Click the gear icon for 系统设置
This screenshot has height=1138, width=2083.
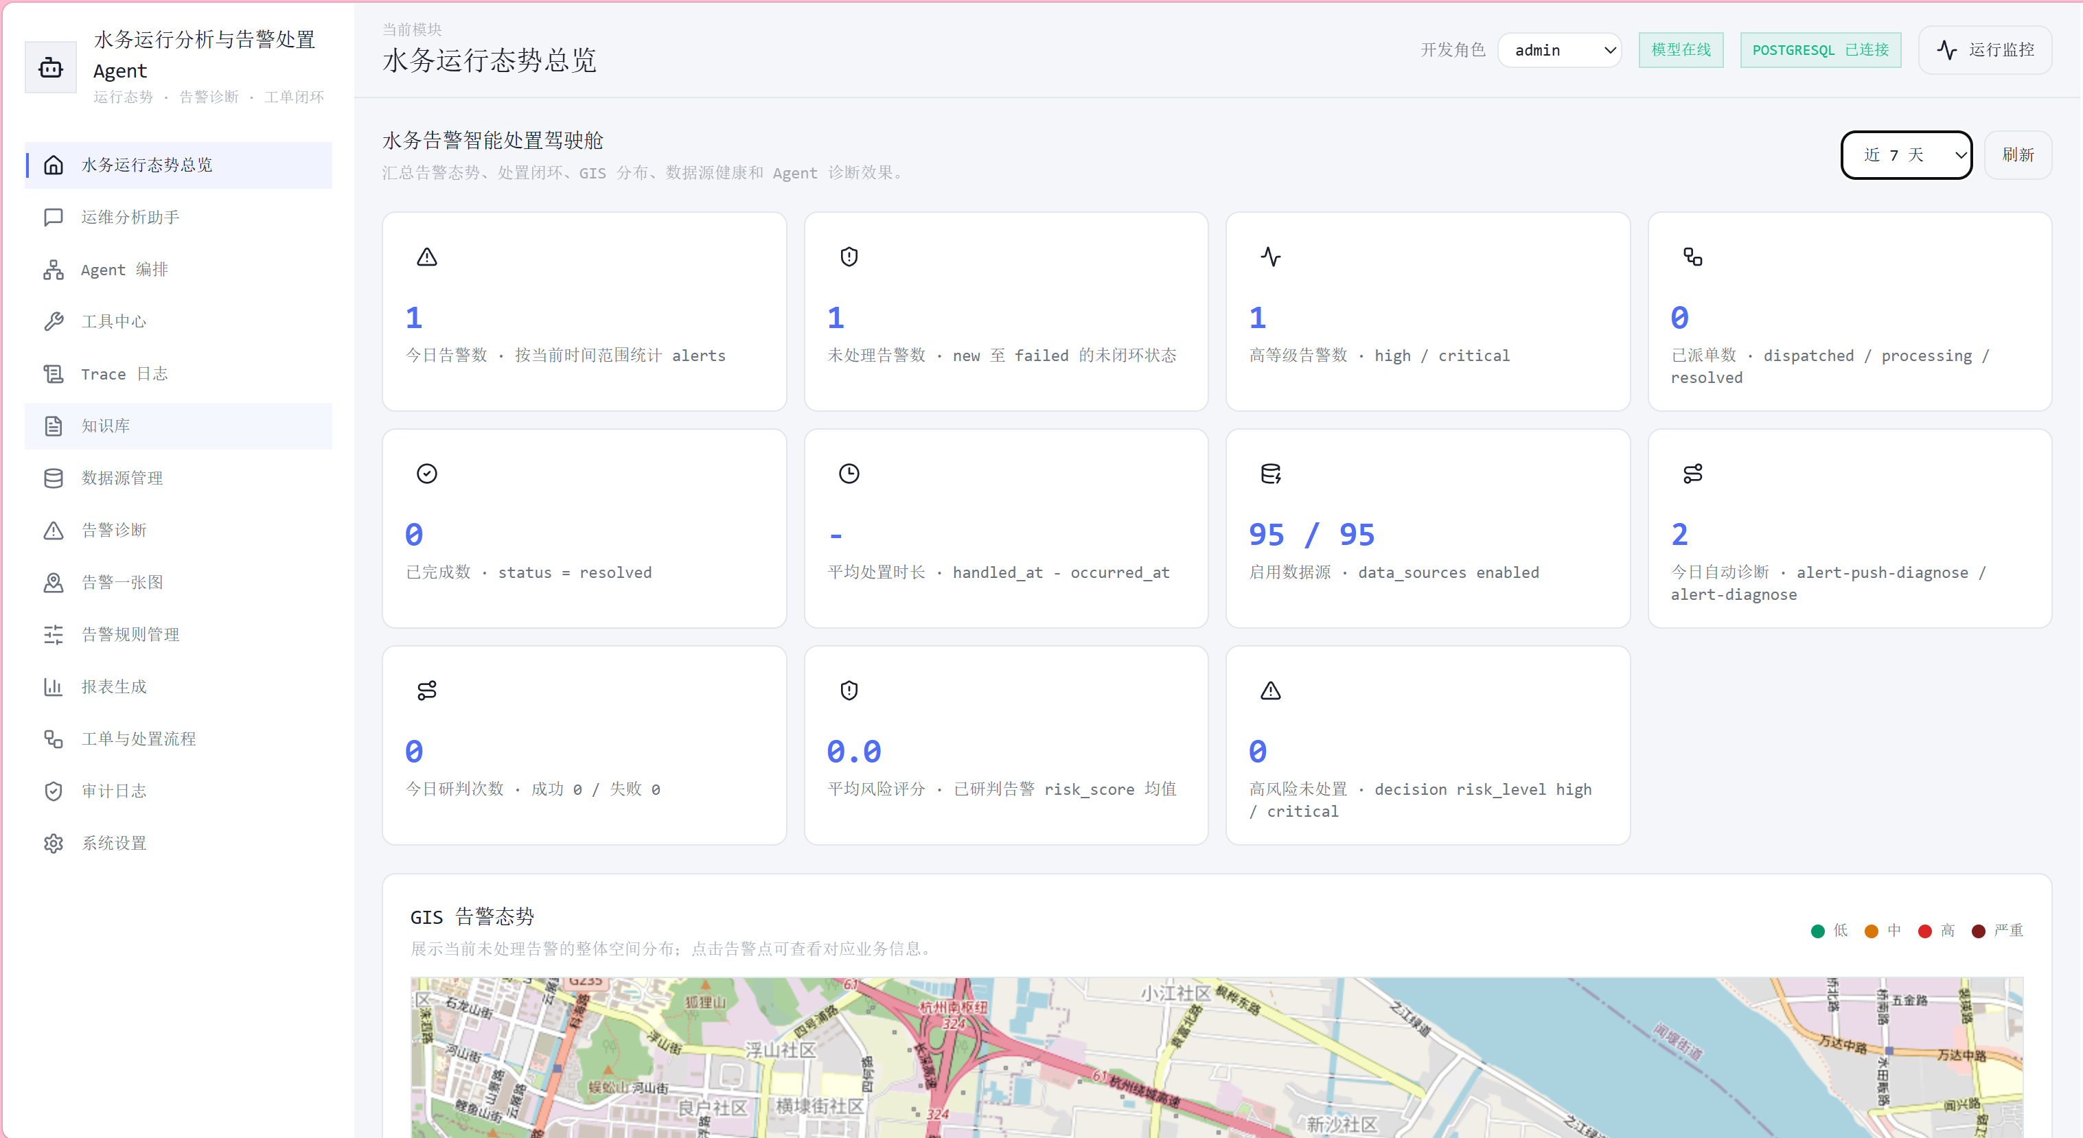point(54,844)
